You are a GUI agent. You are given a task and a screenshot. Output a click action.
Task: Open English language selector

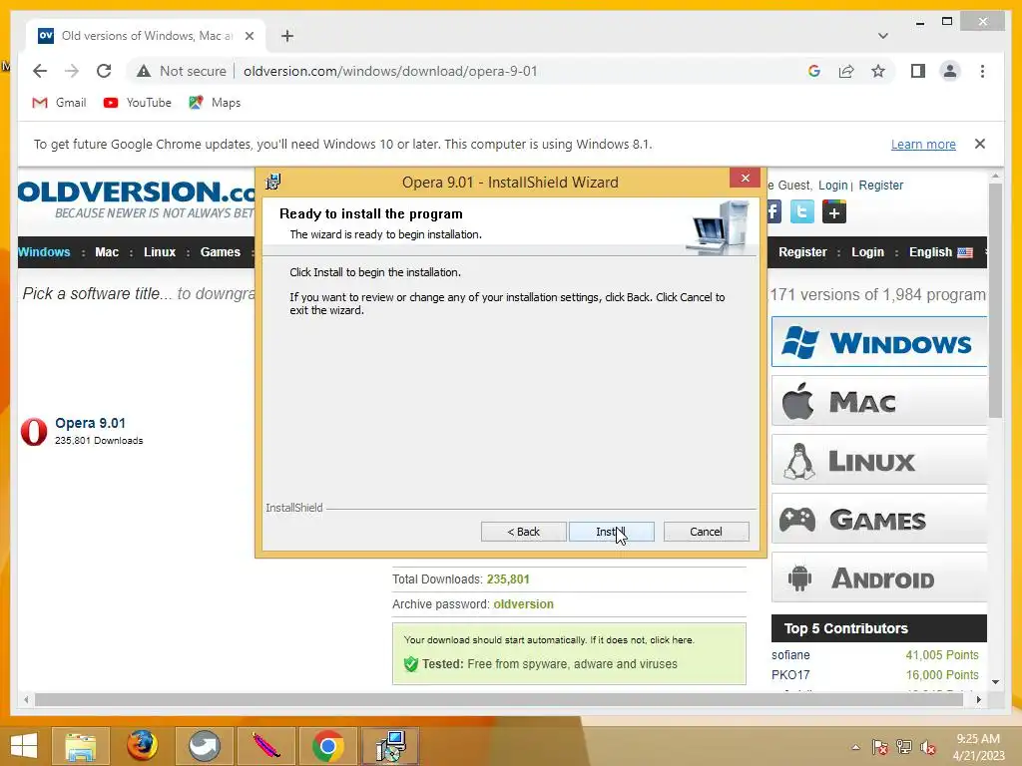tap(940, 252)
